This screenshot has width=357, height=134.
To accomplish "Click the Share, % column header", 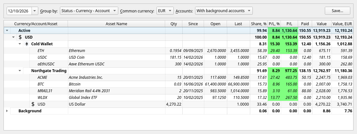I will pyautogui.click(x=259, y=24).
